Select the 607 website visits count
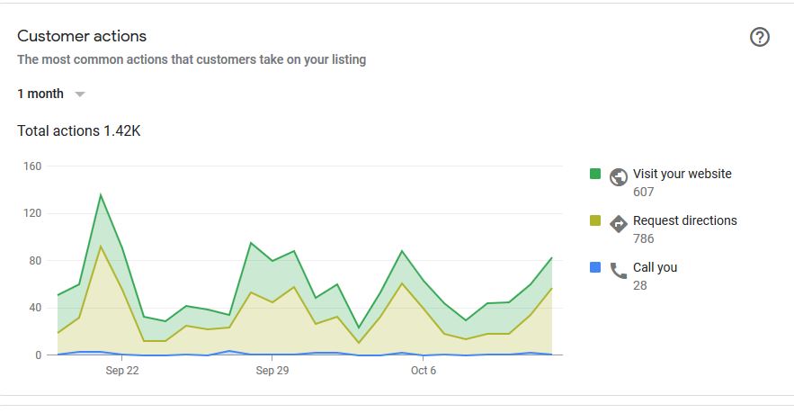This screenshot has height=413, width=794. (643, 192)
